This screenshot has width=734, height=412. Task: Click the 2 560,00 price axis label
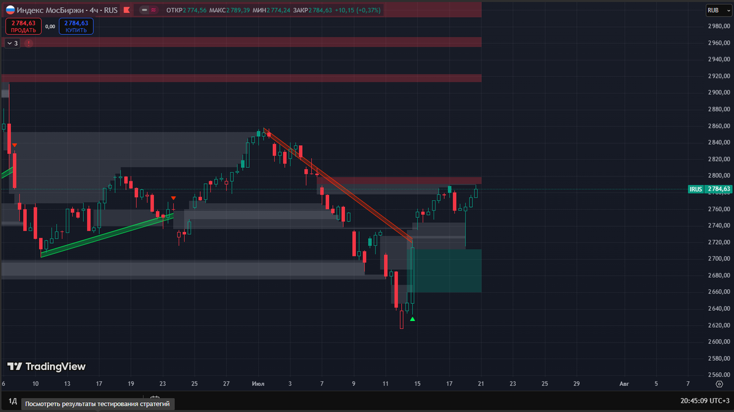tap(718, 375)
